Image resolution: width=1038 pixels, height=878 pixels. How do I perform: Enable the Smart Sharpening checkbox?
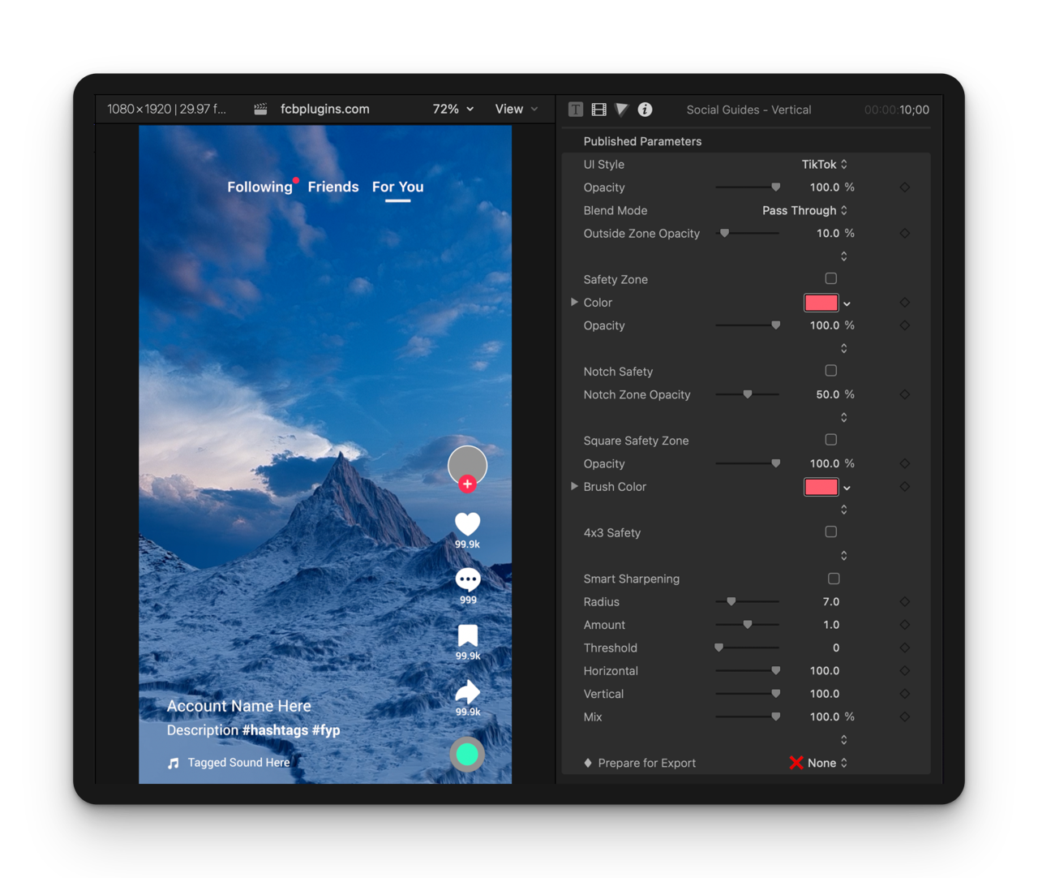point(834,579)
